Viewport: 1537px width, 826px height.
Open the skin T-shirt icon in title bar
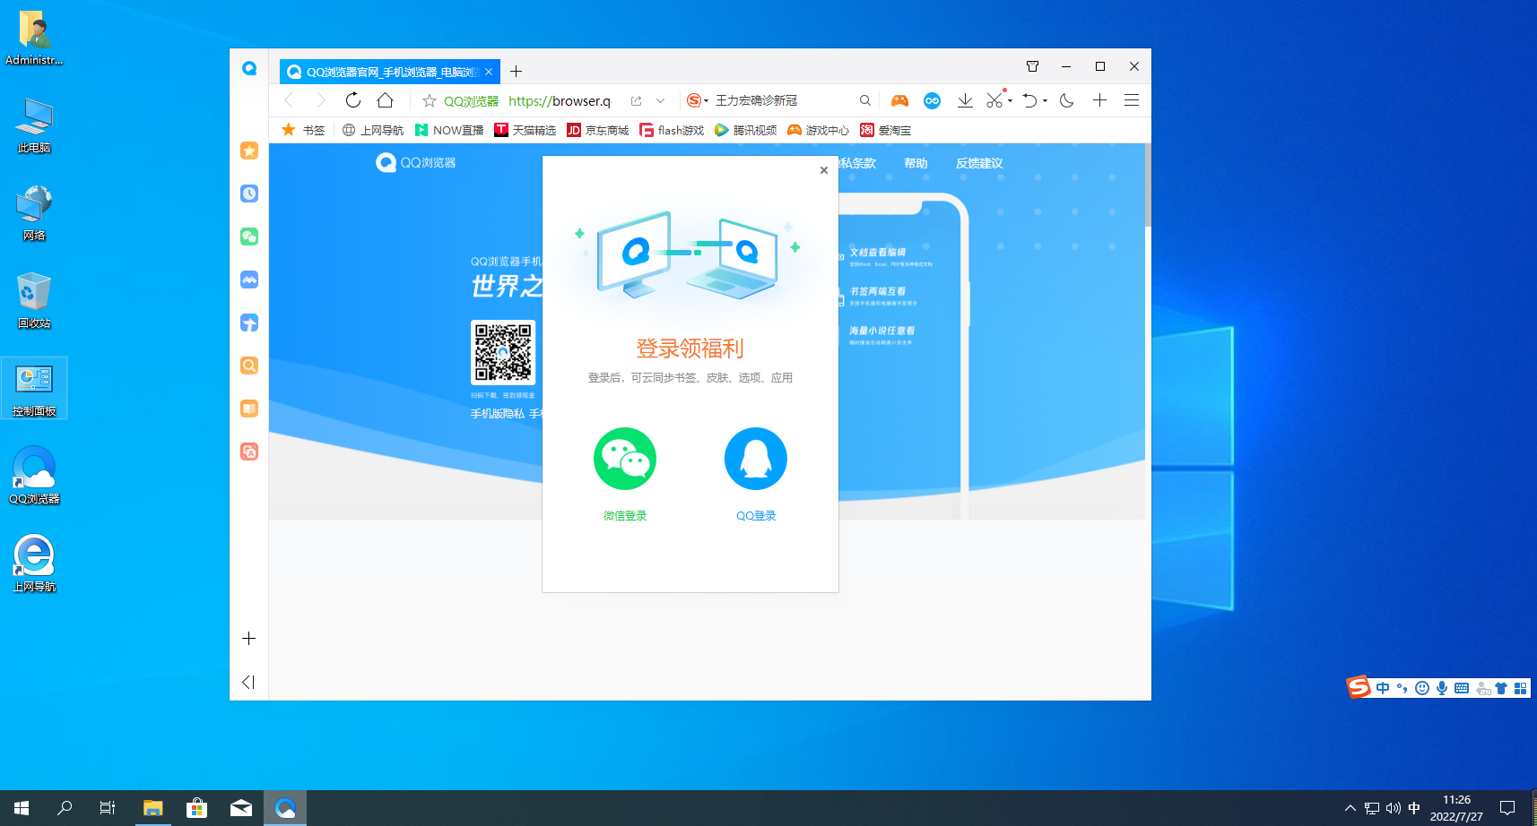1032,66
